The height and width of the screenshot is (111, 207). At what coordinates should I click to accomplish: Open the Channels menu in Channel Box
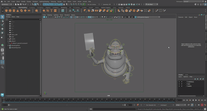click(x=181, y=17)
